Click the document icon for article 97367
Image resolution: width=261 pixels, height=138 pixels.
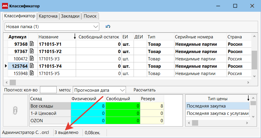[33, 52]
